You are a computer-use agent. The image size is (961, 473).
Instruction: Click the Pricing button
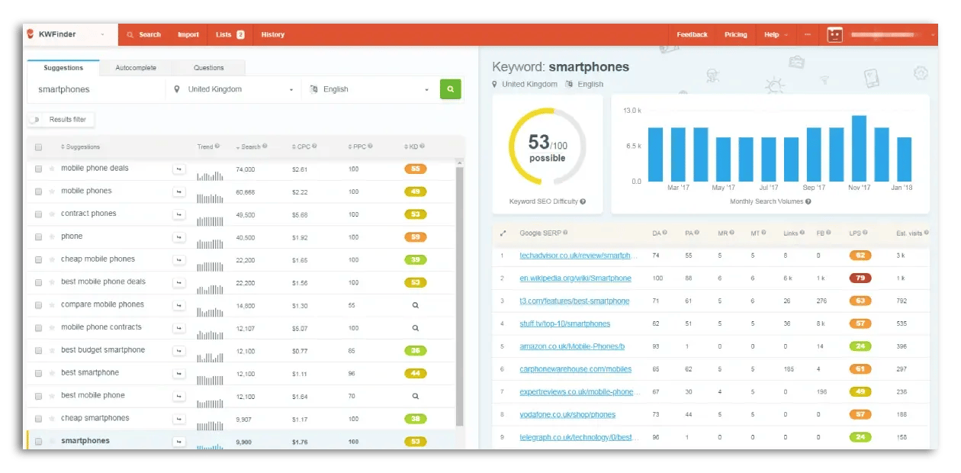pos(735,34)
